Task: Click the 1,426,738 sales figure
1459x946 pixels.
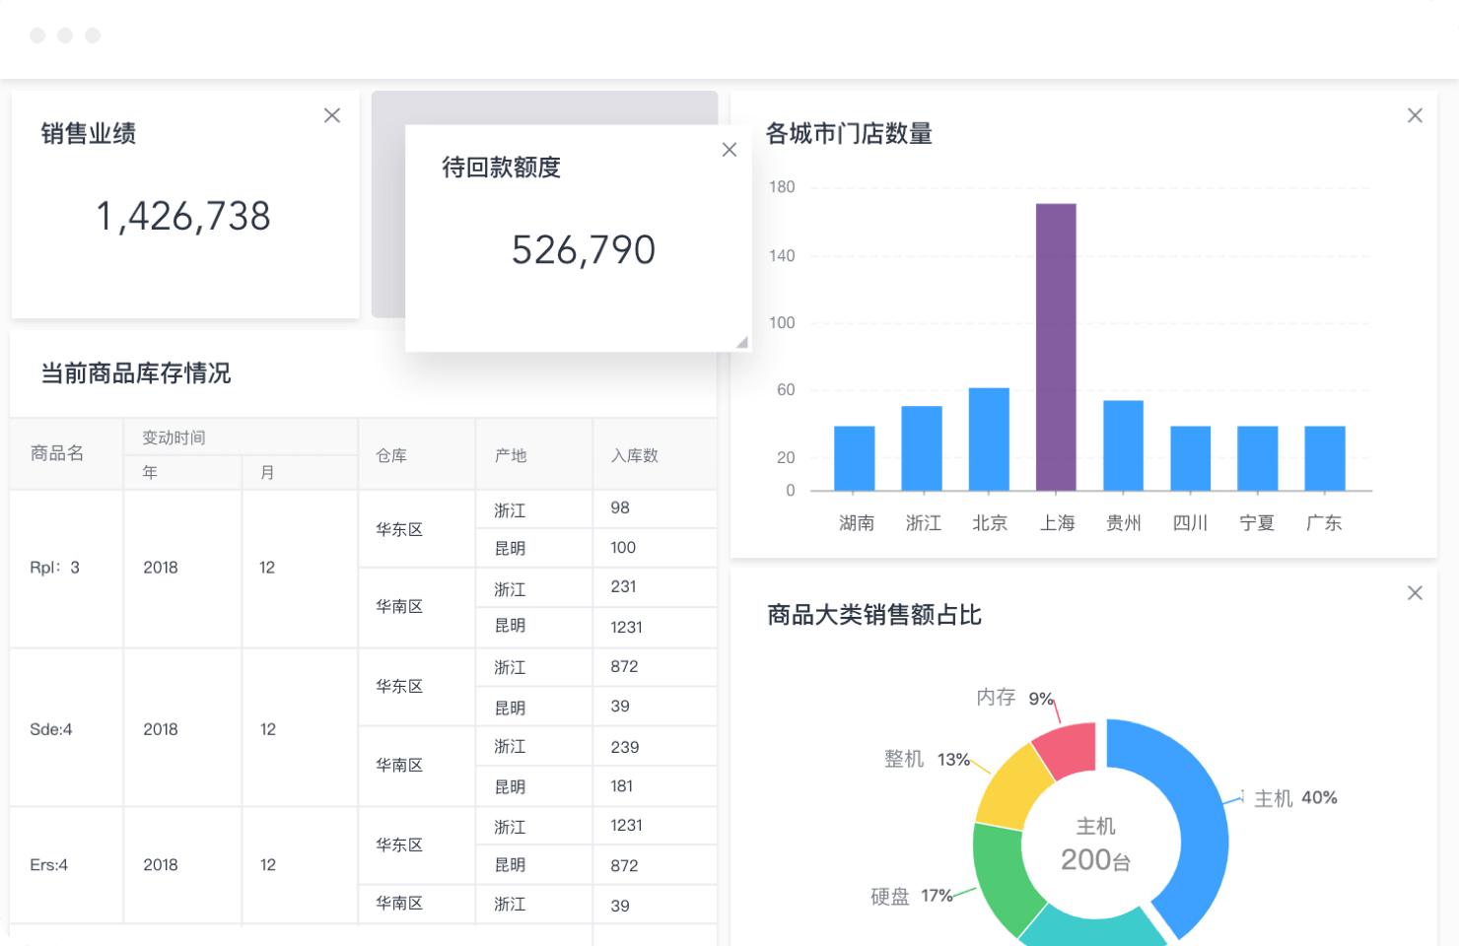Action: click(x=183, y=217)
